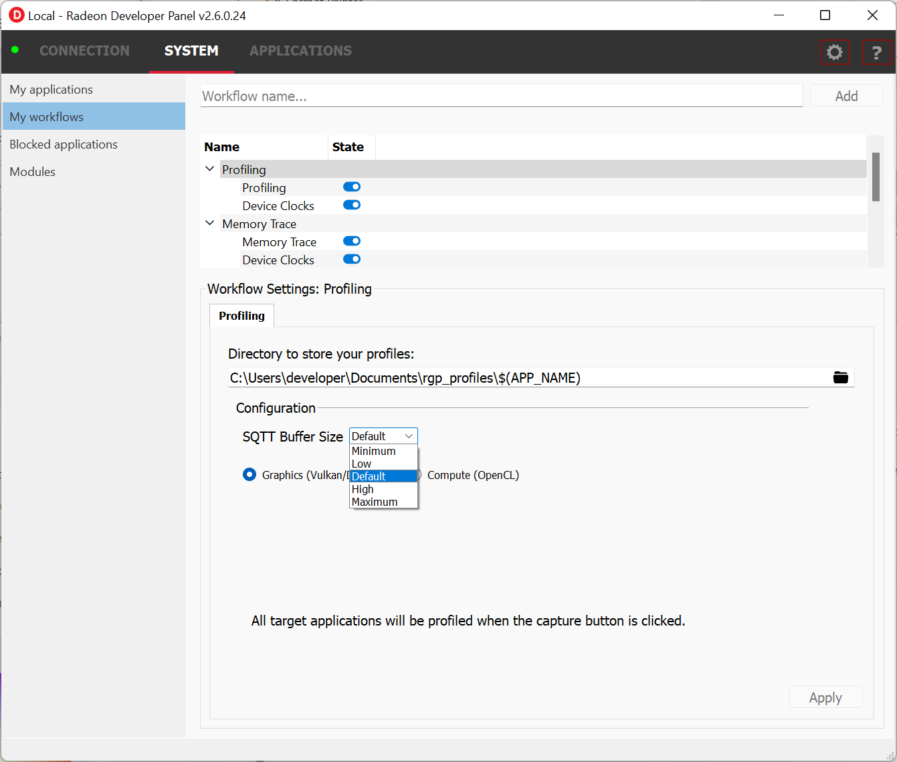
Task: Click the State column header
Action: (351, 147)
